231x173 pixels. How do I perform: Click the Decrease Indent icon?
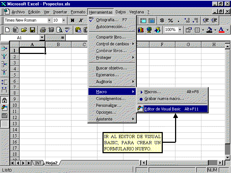[206, 21]
